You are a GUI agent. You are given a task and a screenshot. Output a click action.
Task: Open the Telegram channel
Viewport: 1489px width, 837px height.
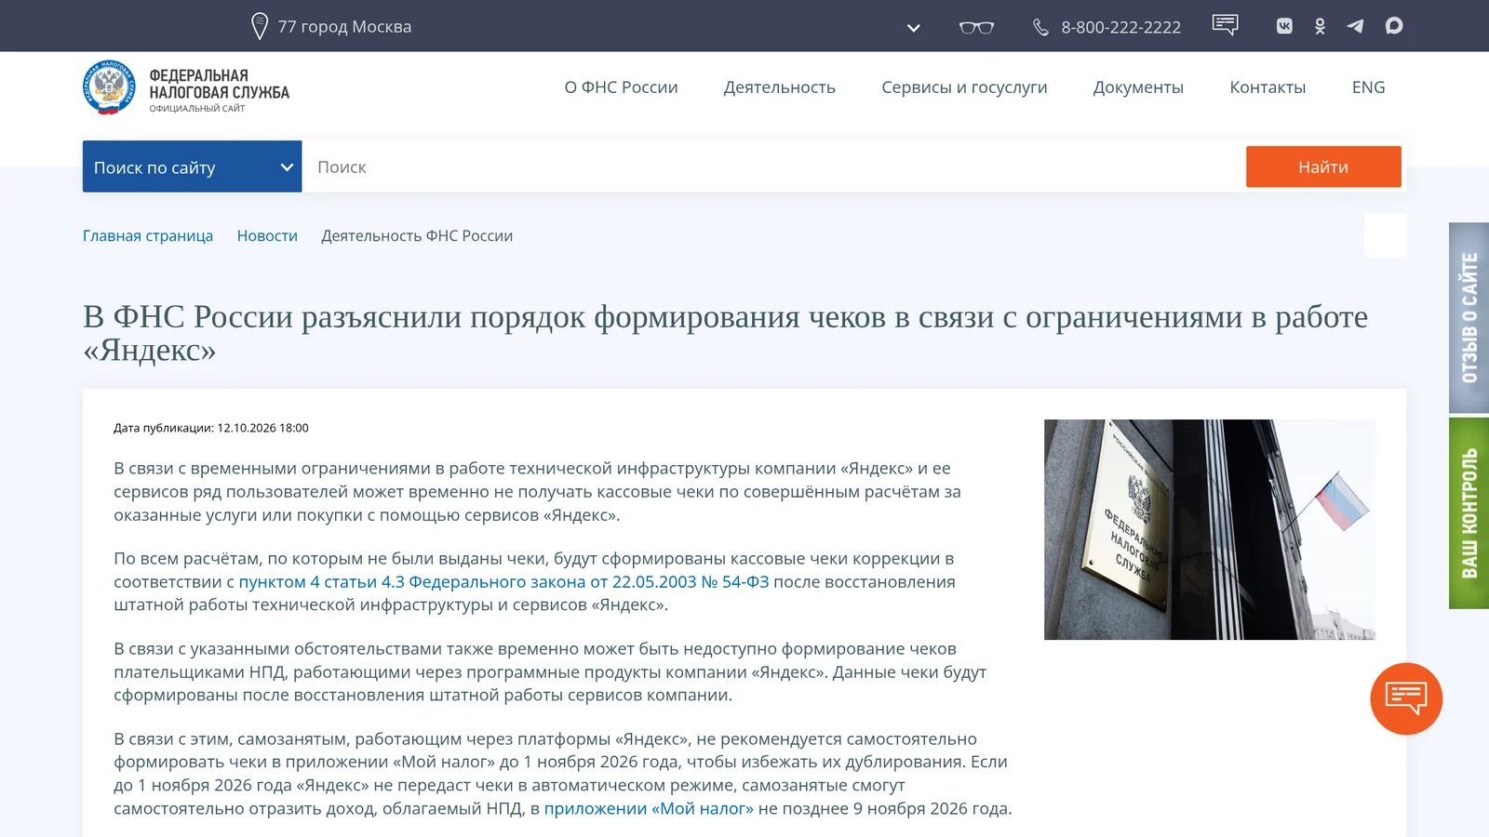coord(1355,26)
